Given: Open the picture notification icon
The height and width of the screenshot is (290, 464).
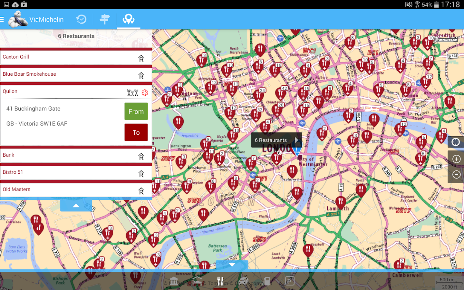Looking at the screenshot, I should (6, 5).
